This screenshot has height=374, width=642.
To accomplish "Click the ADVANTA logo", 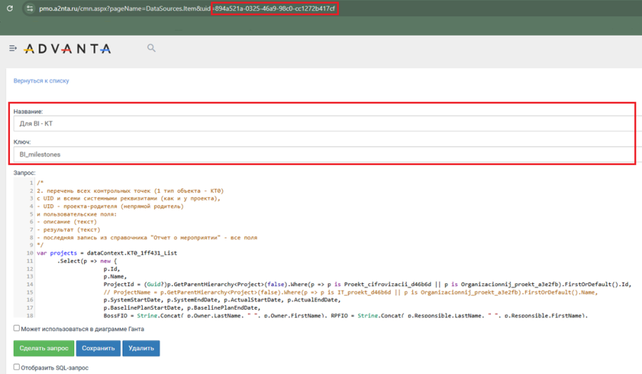I will [x=68, y=49].
